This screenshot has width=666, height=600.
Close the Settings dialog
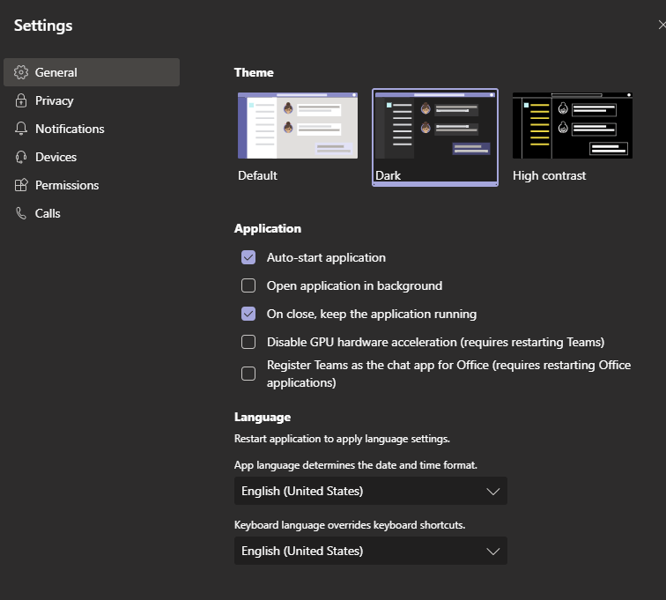(x=661, y=26)
